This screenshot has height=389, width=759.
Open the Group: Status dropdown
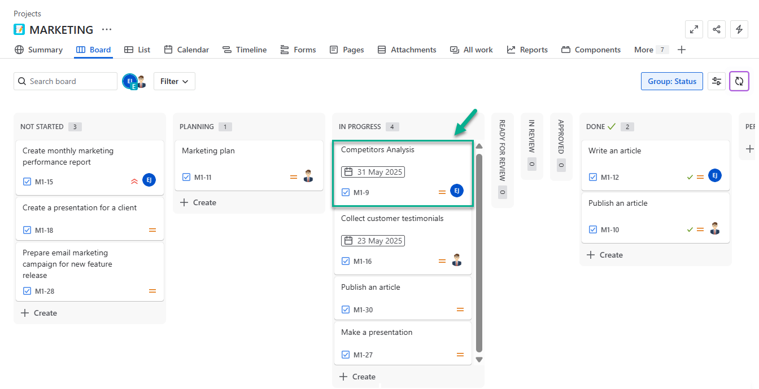[671, 81]
